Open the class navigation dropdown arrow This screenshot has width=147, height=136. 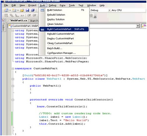point(138,26)
